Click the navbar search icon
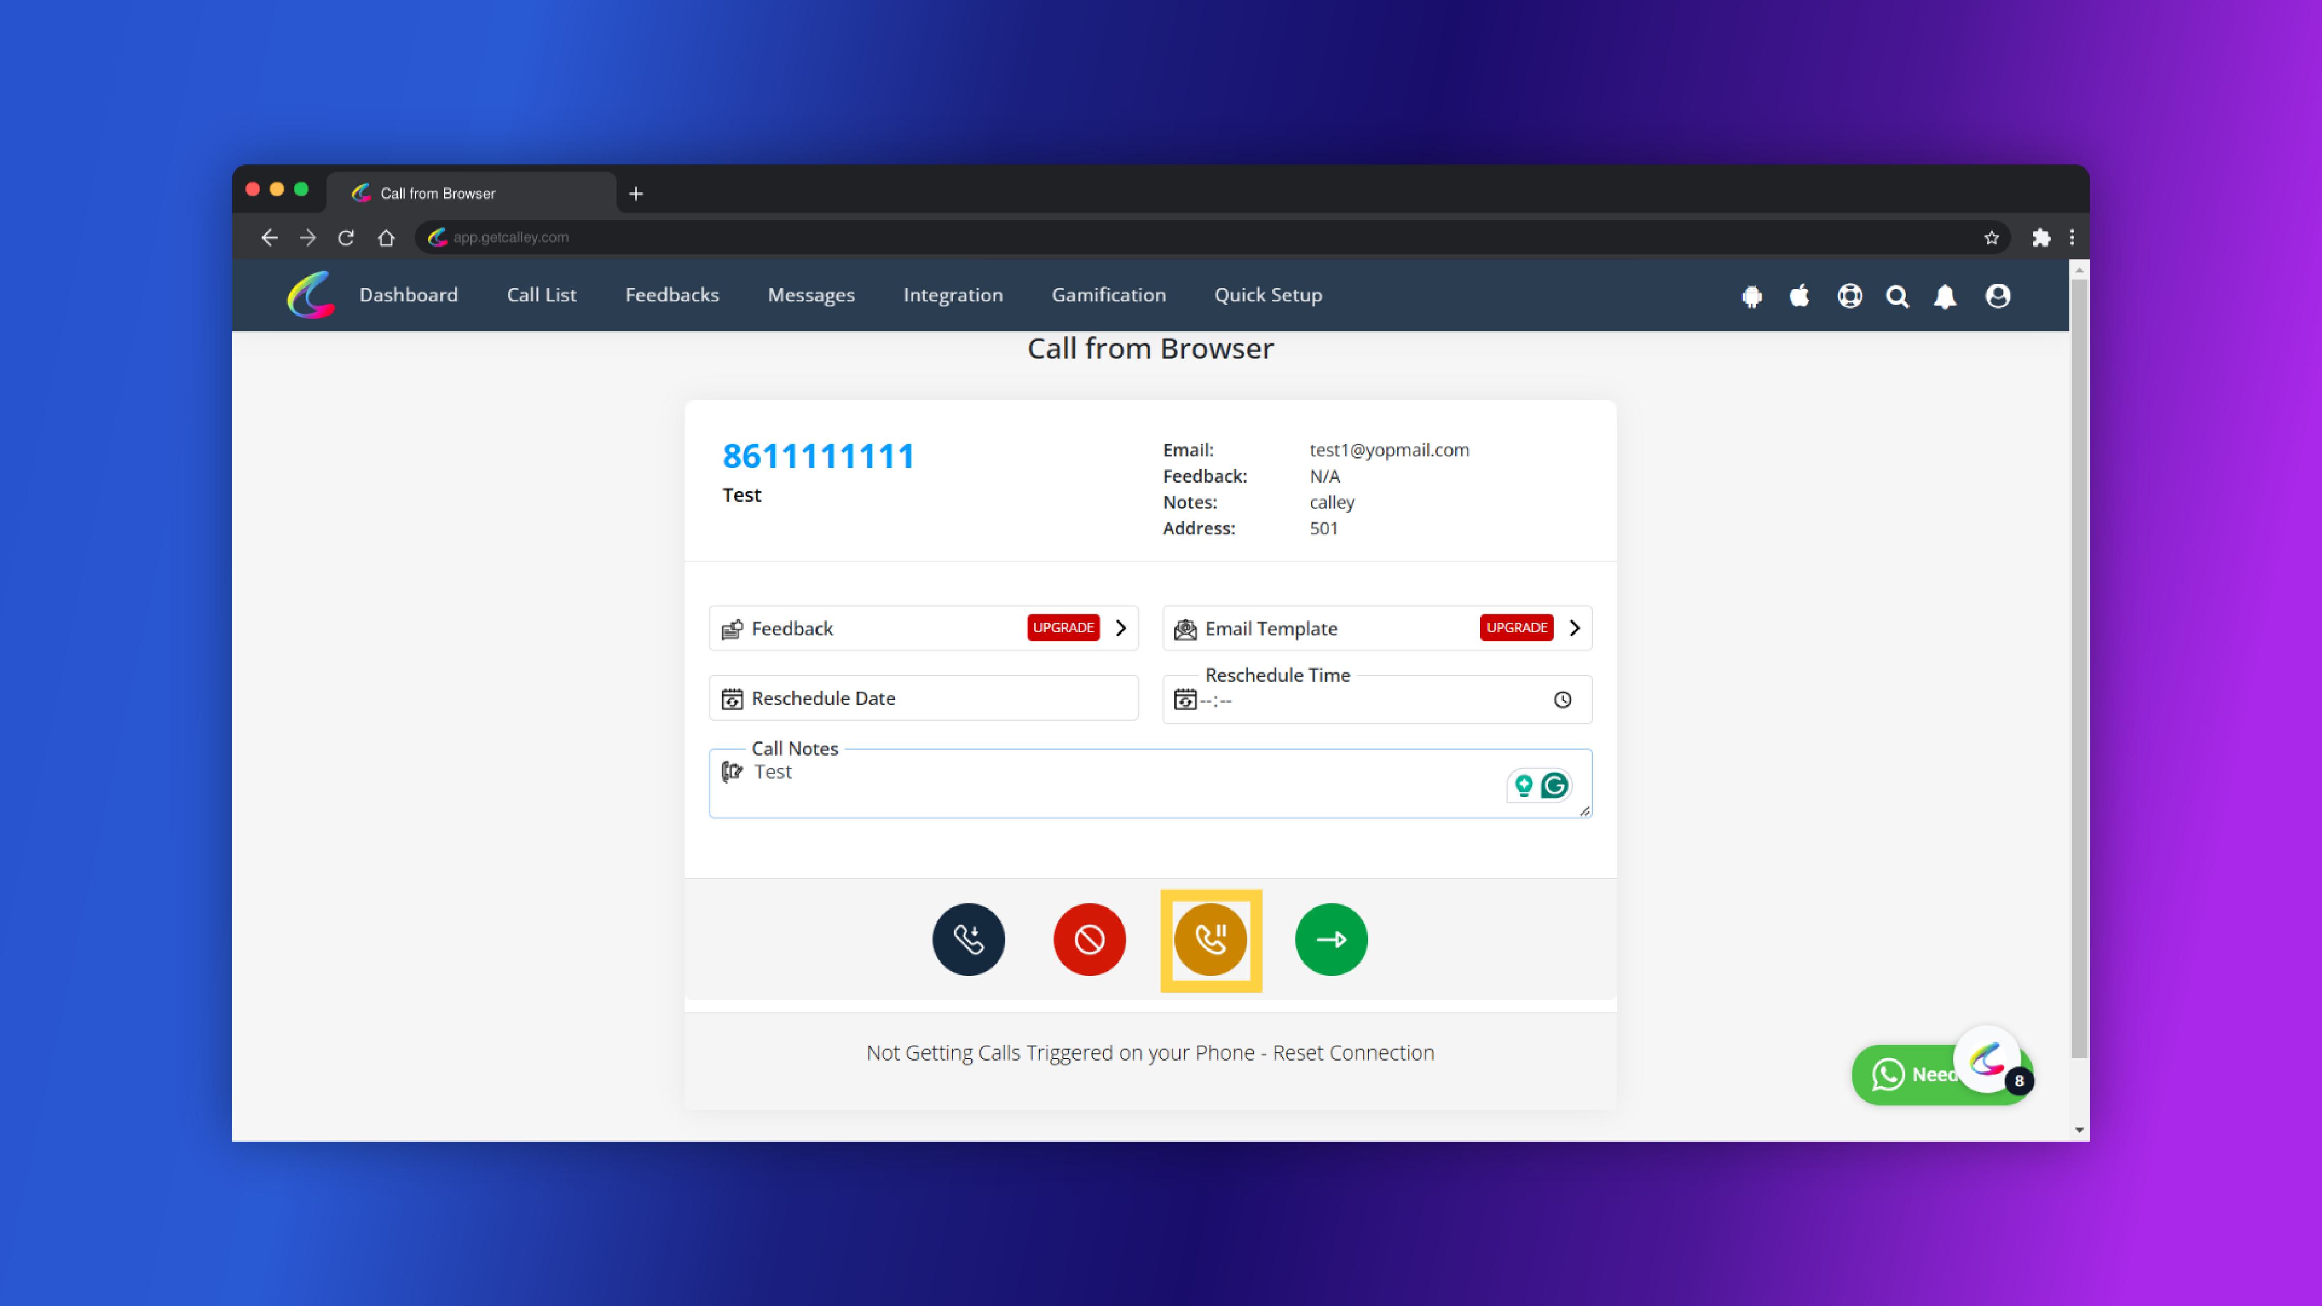Screen dimensions: 2322x1306 pyautogui.click(x=1898, y=296)
